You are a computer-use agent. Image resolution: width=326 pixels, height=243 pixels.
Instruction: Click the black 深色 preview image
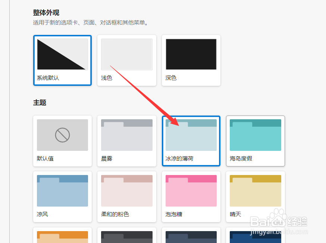[x=191, y=54]
